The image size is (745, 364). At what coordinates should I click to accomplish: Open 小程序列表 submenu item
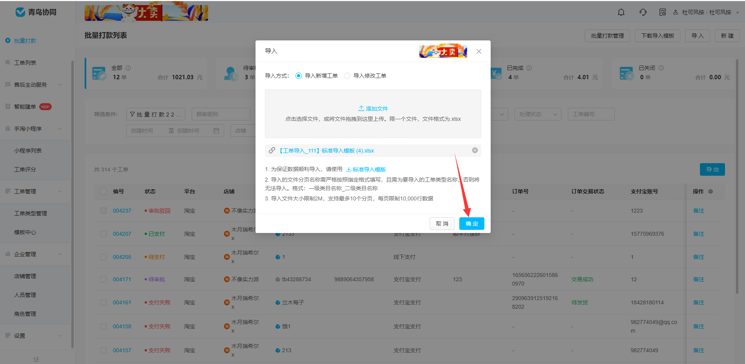click(x=28, y=151)
